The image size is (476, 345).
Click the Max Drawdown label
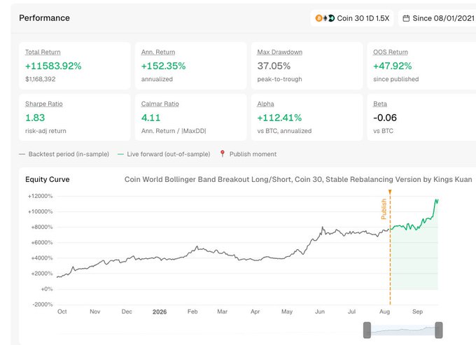279,52
